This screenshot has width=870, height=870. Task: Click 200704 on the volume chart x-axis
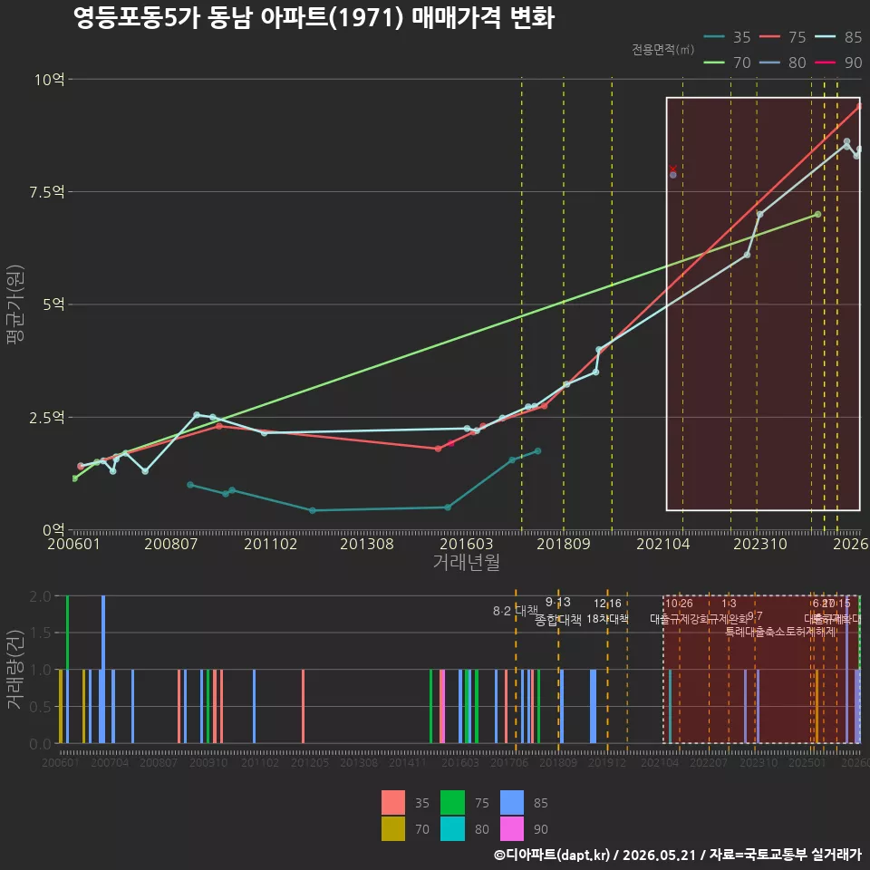[x=110, y=763]
